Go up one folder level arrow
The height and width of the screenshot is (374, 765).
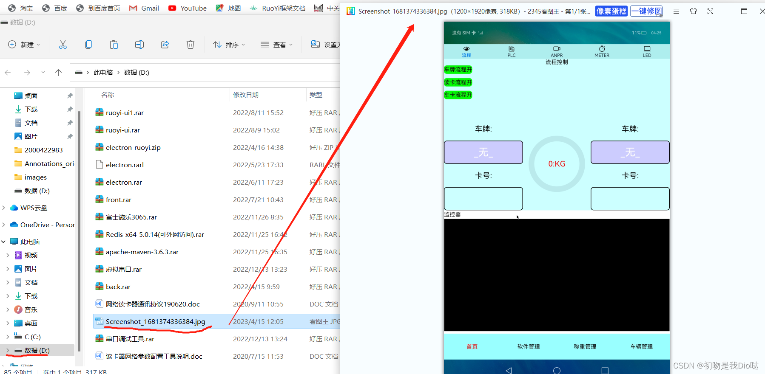click(x=59, y=73)
